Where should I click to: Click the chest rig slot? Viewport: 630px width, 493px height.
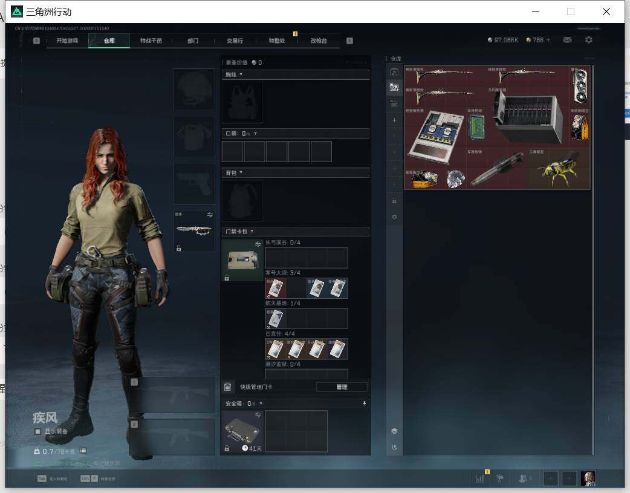click(242, 103)
